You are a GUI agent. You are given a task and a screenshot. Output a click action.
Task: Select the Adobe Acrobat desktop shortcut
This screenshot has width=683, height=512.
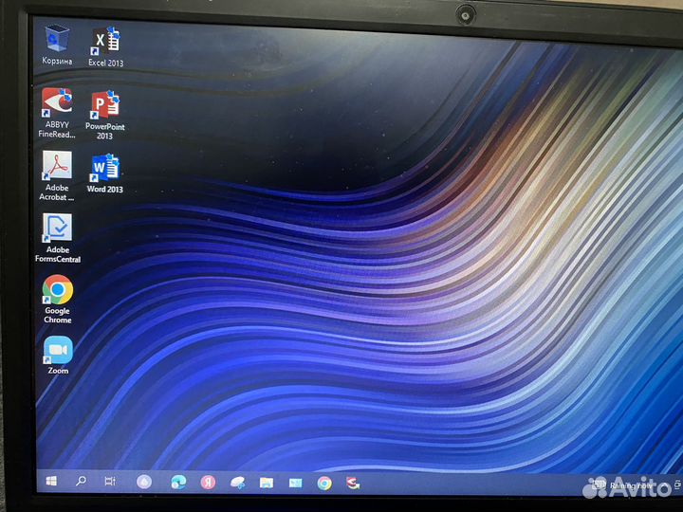click(57, 176)
